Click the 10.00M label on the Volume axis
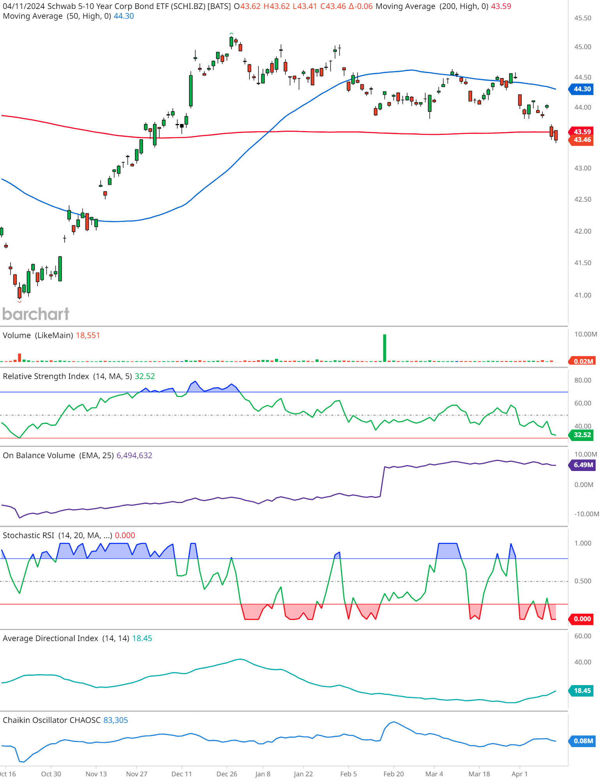This screenshot has width=602, height=781. coord(586,334)
